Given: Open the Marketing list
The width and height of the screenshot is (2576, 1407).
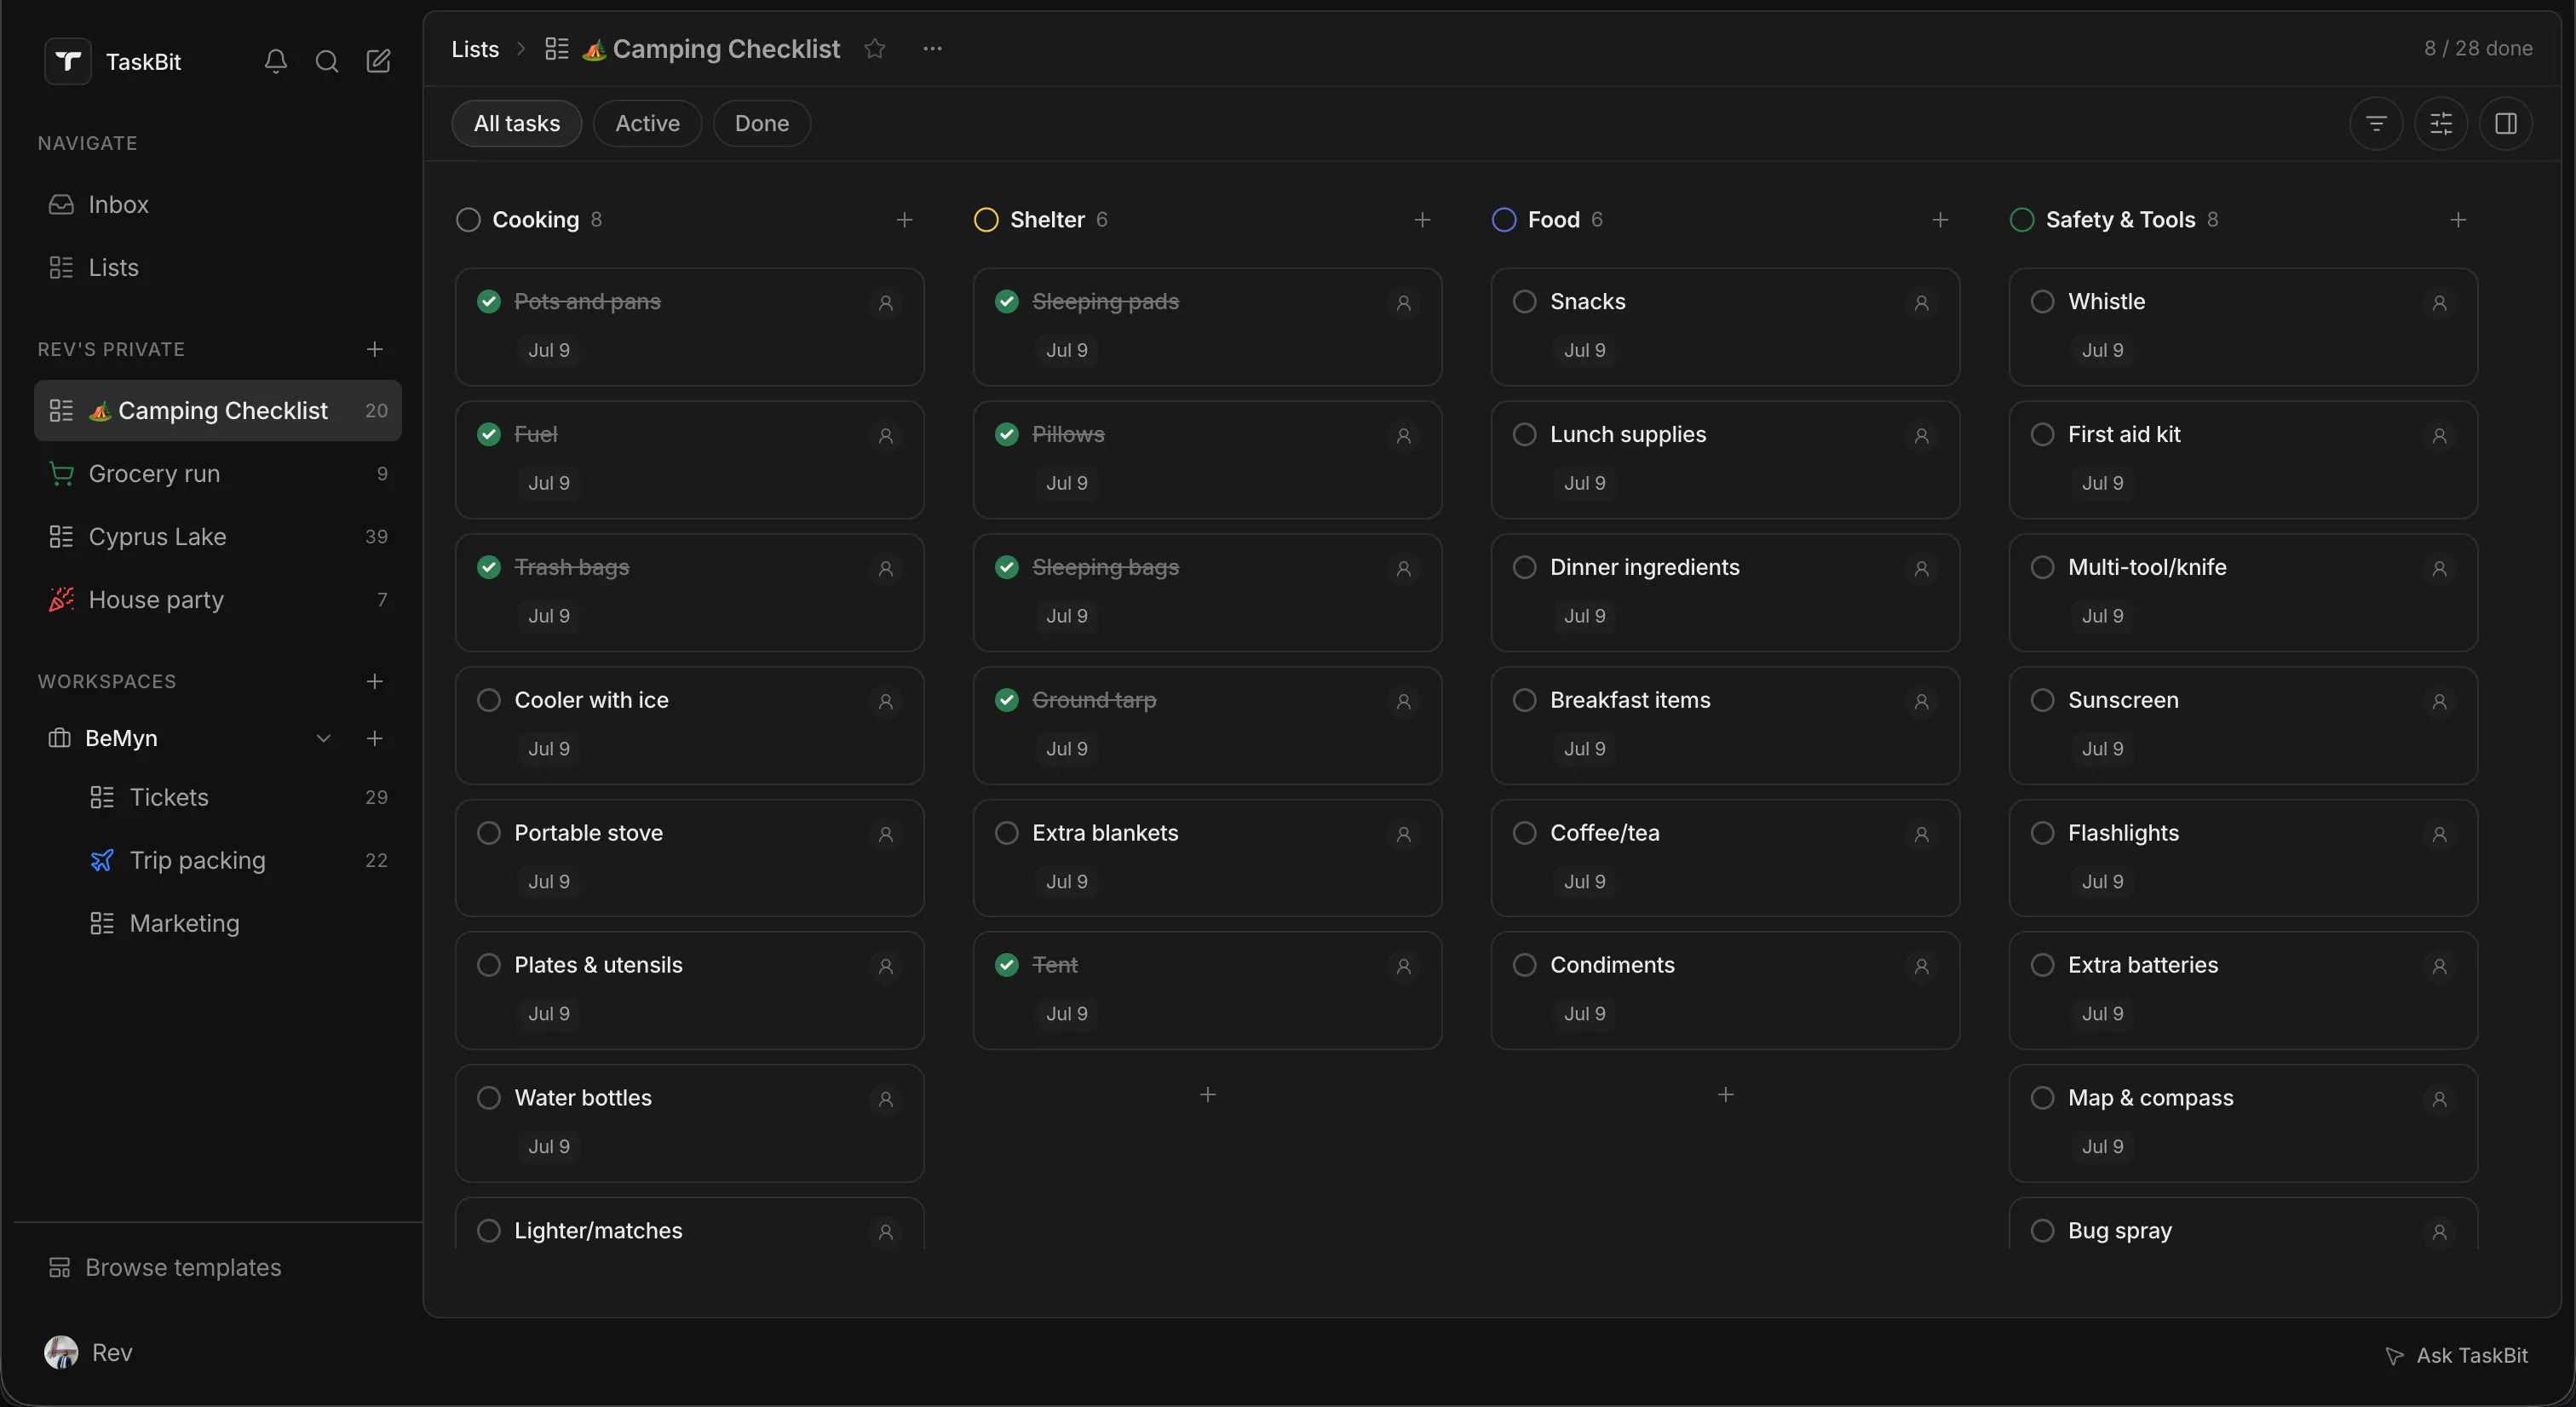Looking at the screenshot, I should (x=238, y=923).
